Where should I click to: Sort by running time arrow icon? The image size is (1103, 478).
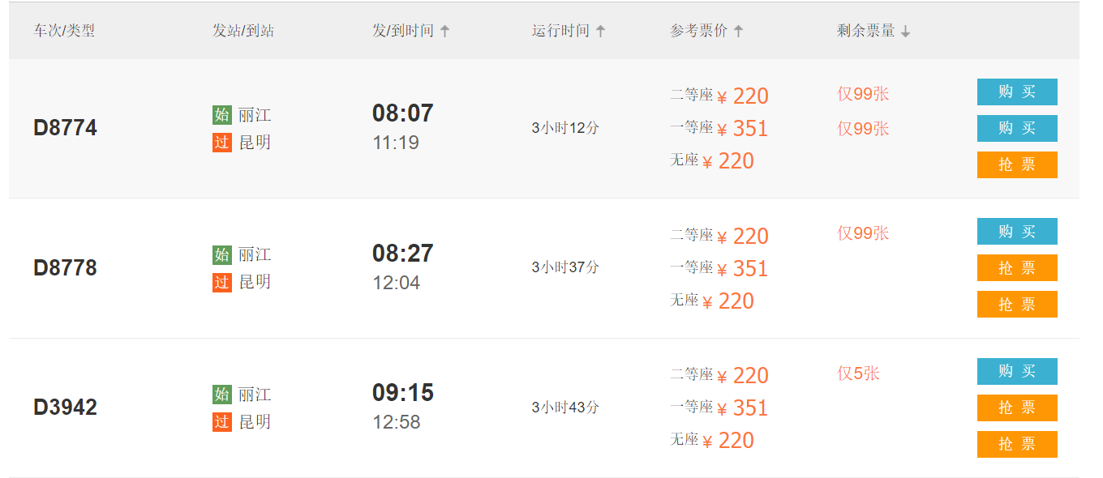point(600,32)
